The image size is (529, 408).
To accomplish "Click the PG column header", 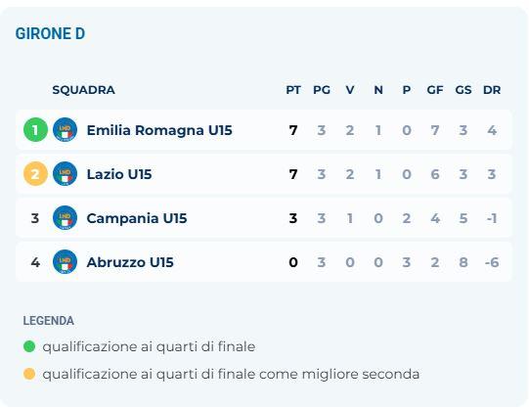I will coord(322,90).
